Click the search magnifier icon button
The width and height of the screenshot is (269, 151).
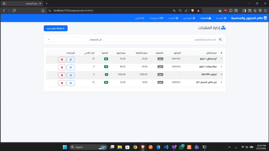(220, 39)
